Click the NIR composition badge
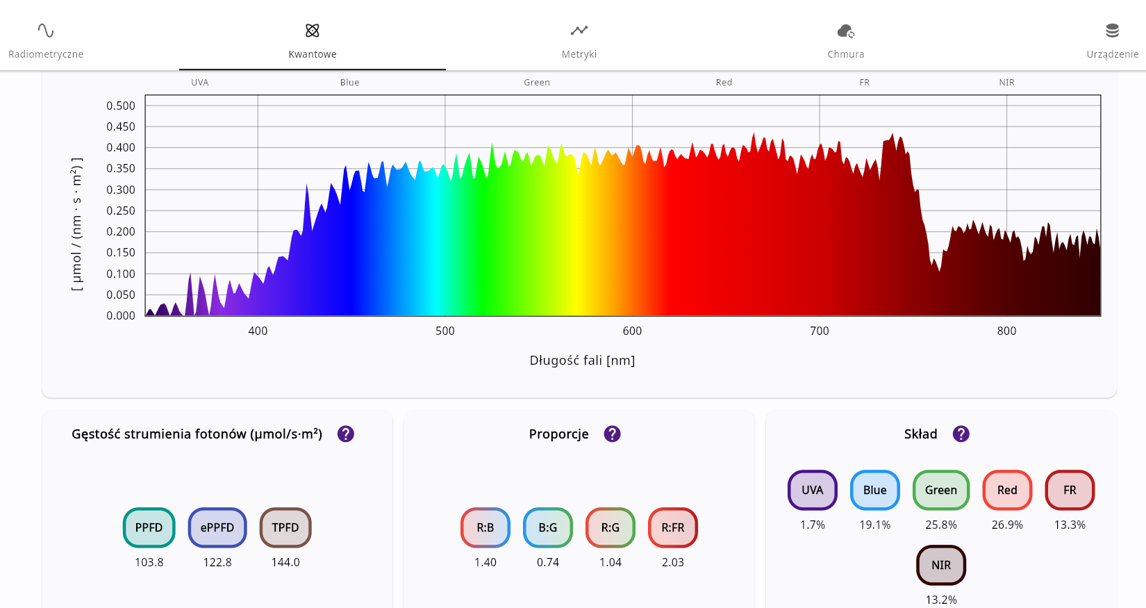 point(941,565)
